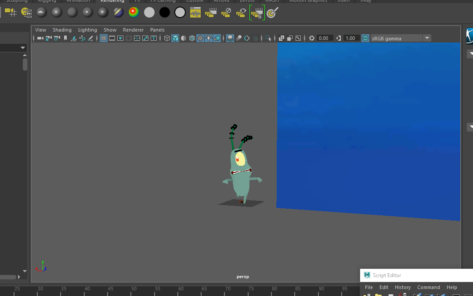Click the Select Camera icon
This screenshot has width=473, height=296.
pyautogui.click(x=40, y=38)
